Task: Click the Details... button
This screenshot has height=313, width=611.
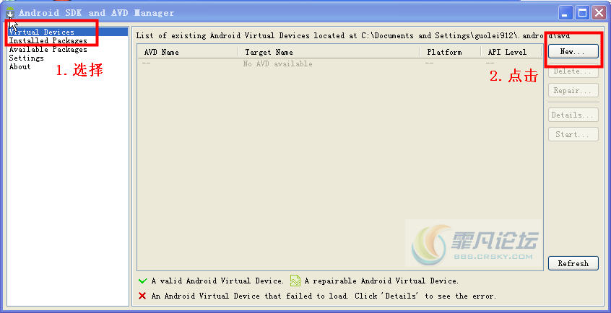Action: [573, 115]
